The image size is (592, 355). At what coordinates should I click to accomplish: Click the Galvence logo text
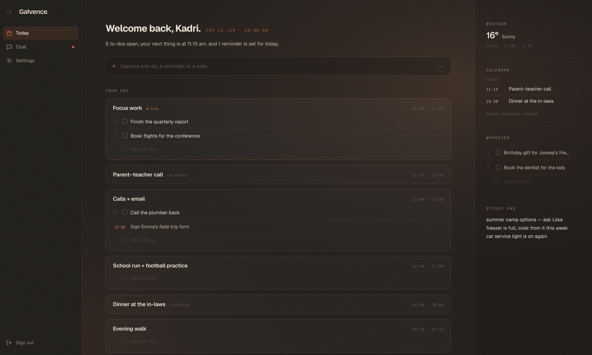(34, 11)
